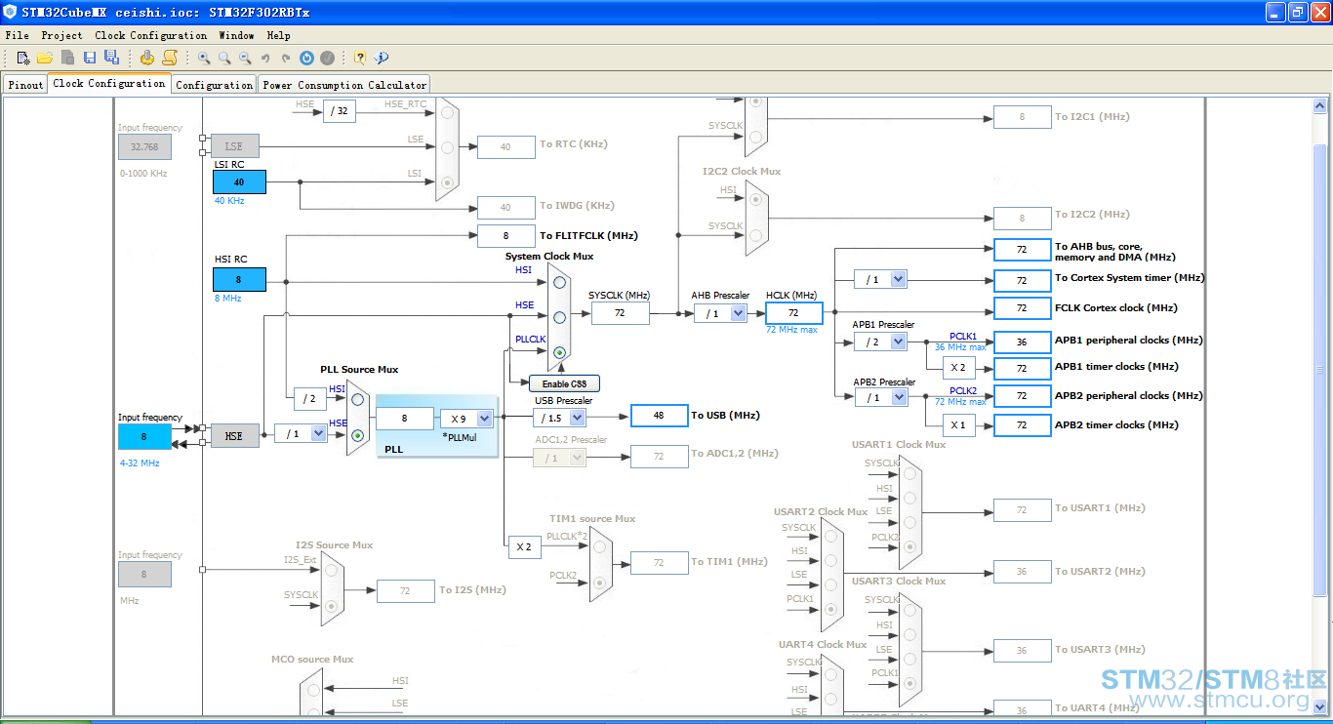Click the Generate source code gear icon

coord(147,59)
